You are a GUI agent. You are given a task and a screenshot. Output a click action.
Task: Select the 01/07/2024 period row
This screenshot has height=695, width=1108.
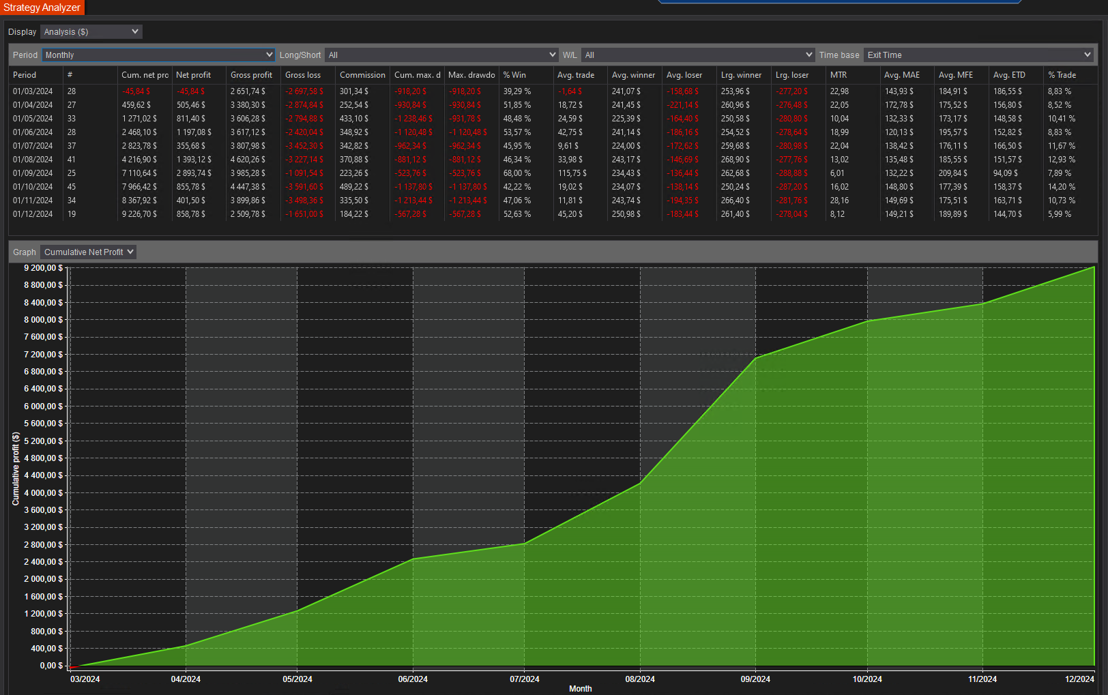click(x=553, y=146)
